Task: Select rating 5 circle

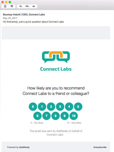Action: pyautogui.click(x=78, y=107)
